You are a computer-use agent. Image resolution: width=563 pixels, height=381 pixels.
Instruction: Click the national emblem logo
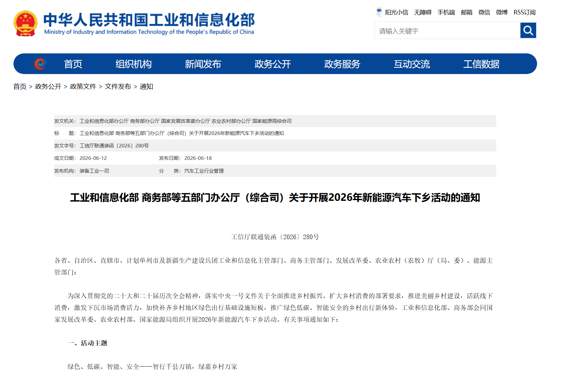pyautogui.click(x=25, y=24)
